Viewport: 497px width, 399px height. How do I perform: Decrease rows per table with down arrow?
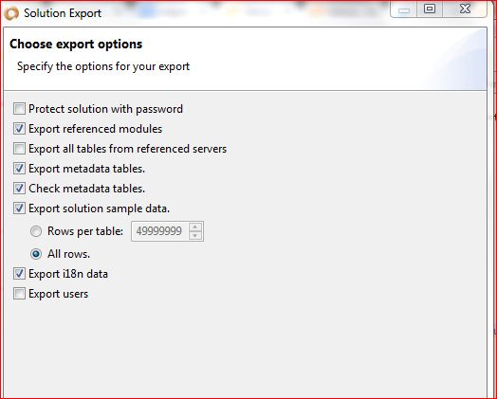click(x=195, y=235)
